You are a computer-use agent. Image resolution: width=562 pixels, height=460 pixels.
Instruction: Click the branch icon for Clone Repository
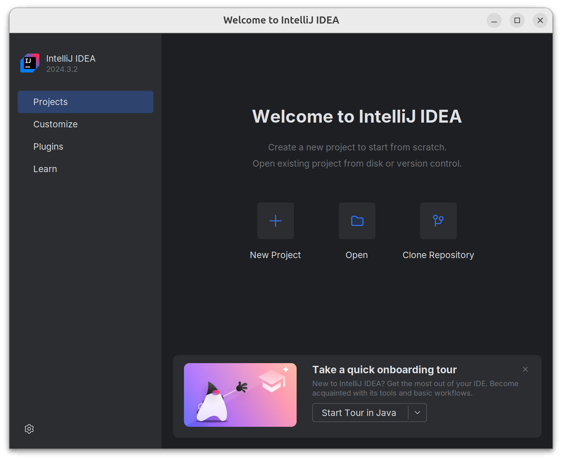(438, 221)
